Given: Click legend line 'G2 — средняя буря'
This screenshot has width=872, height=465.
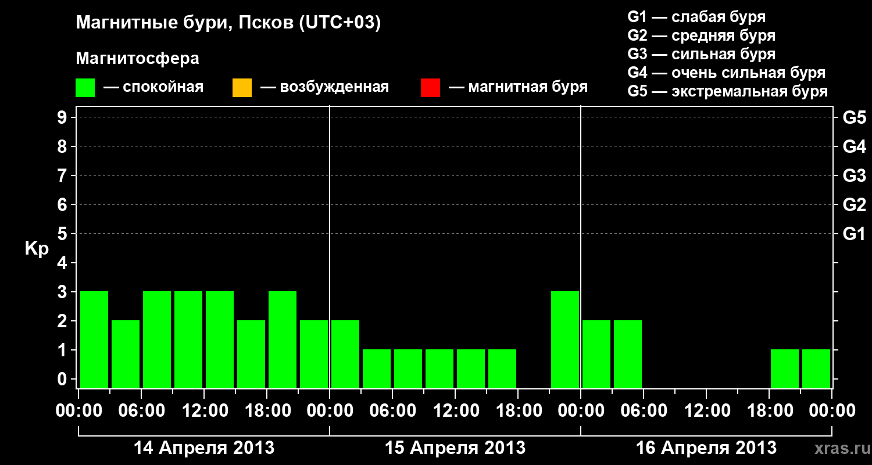Looking at the screenshot, I should tap(702, 35).
